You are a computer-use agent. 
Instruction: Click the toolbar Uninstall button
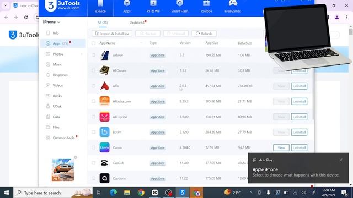[x=176, y=34]
